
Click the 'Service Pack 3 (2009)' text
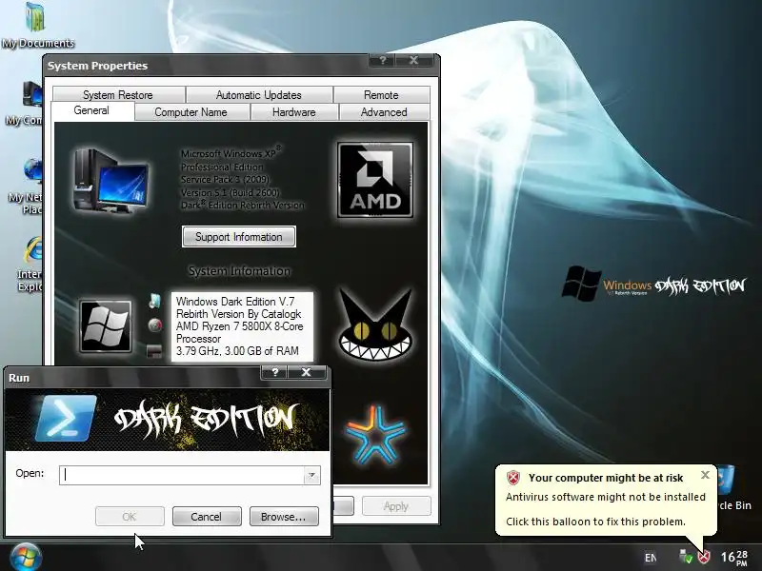(225, 179)
